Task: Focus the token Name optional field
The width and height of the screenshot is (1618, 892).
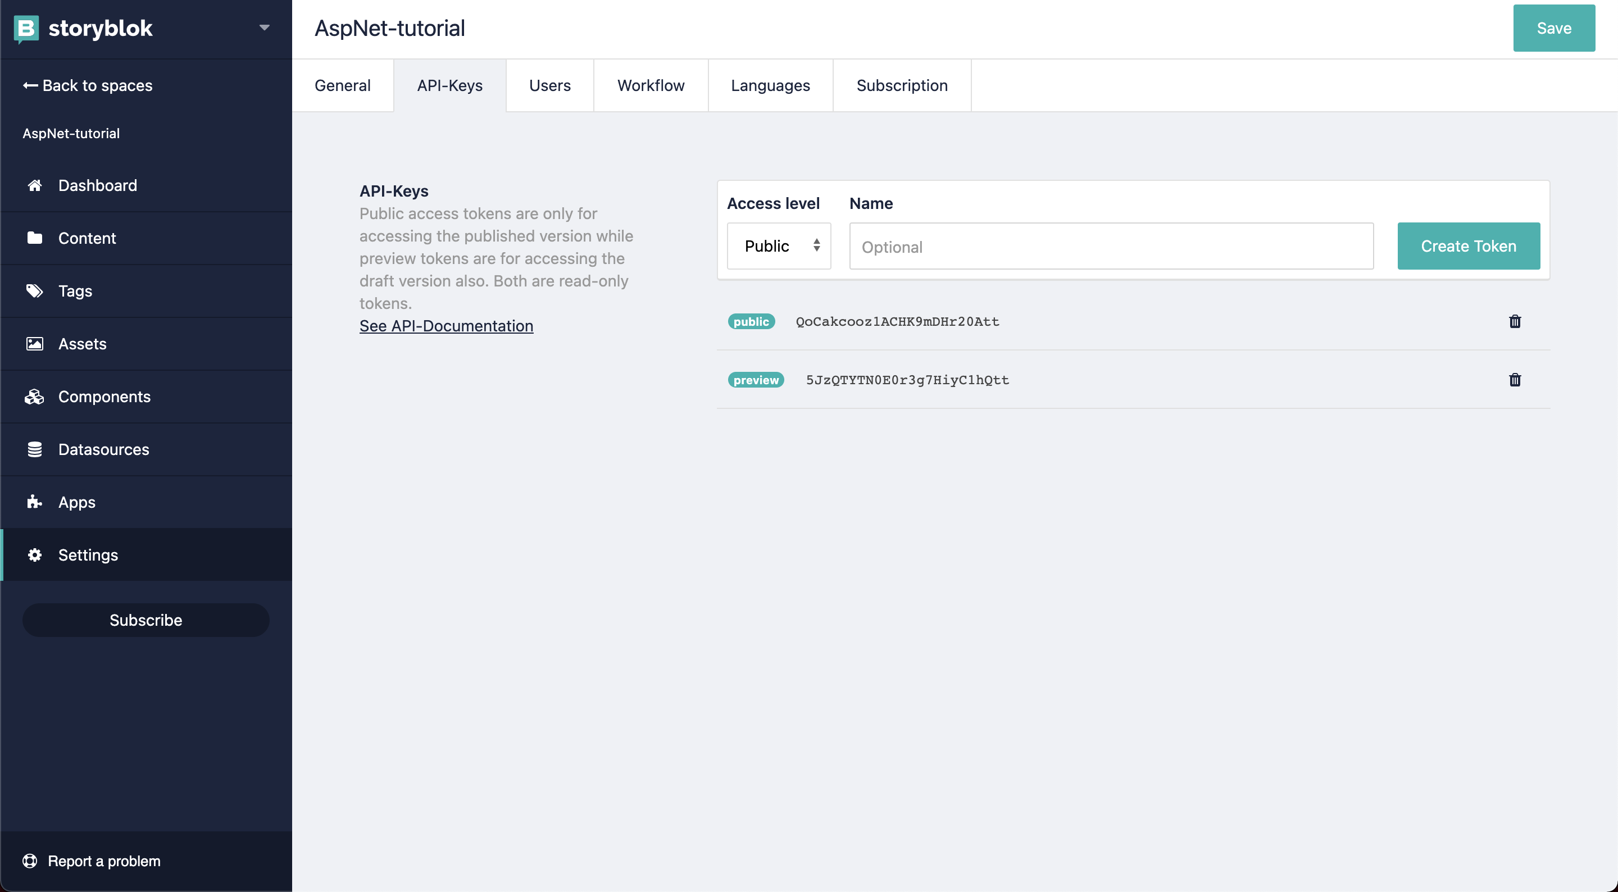Action: coord(1111,246)
